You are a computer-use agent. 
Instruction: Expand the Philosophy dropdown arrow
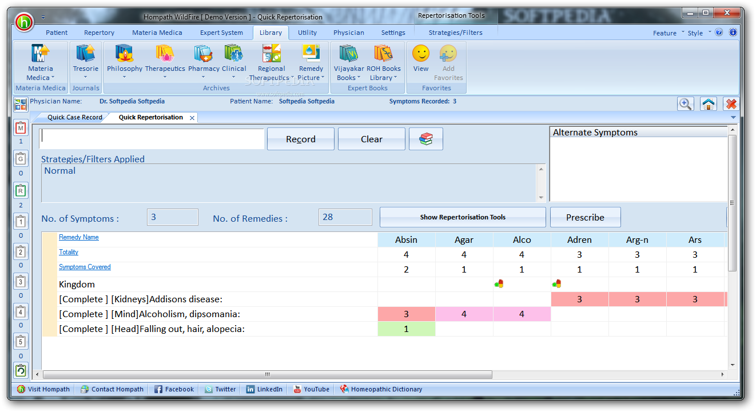124,77
